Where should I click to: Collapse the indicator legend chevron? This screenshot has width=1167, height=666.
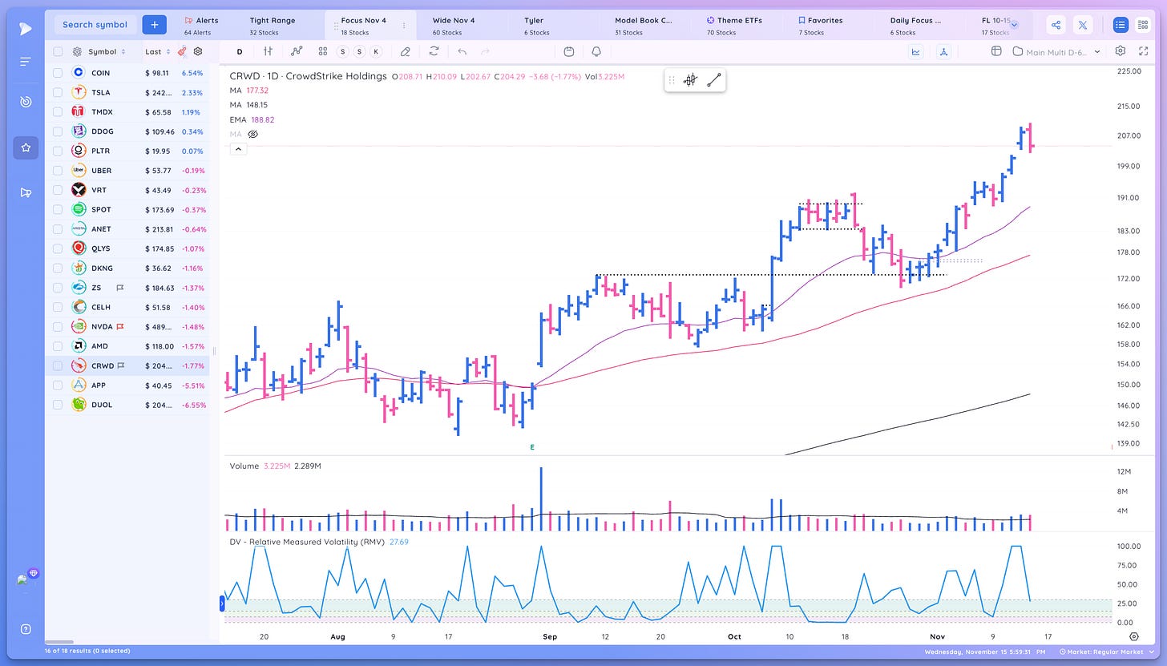[237, 149]
